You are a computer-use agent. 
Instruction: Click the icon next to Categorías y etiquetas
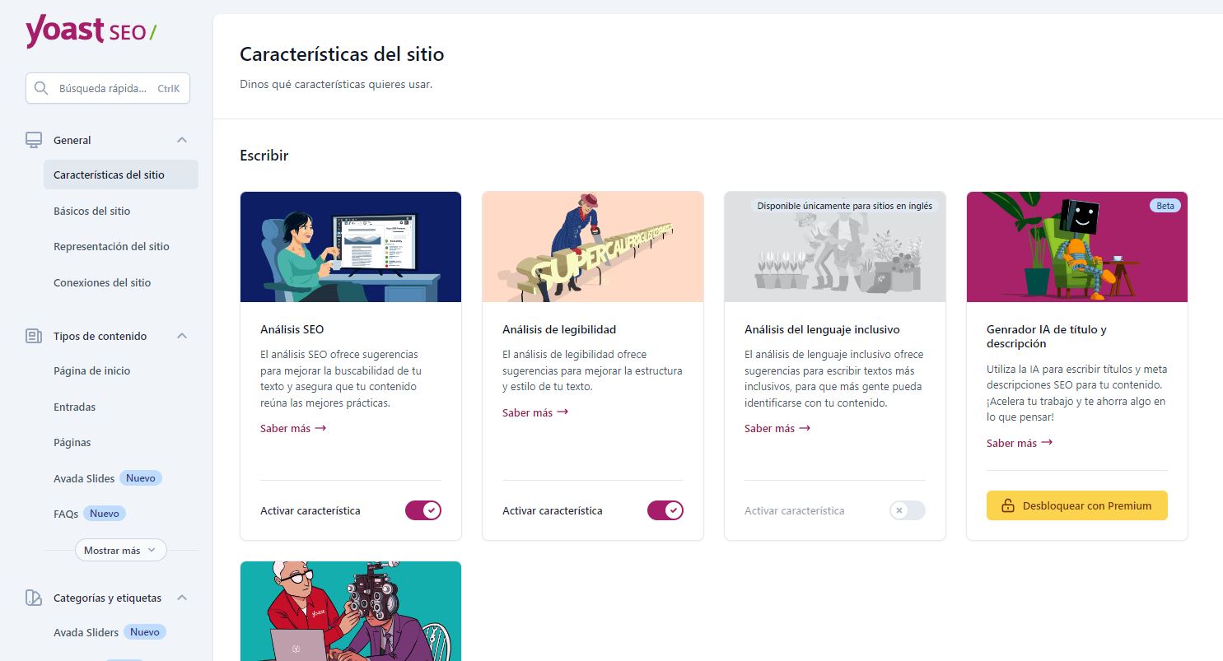33,598
